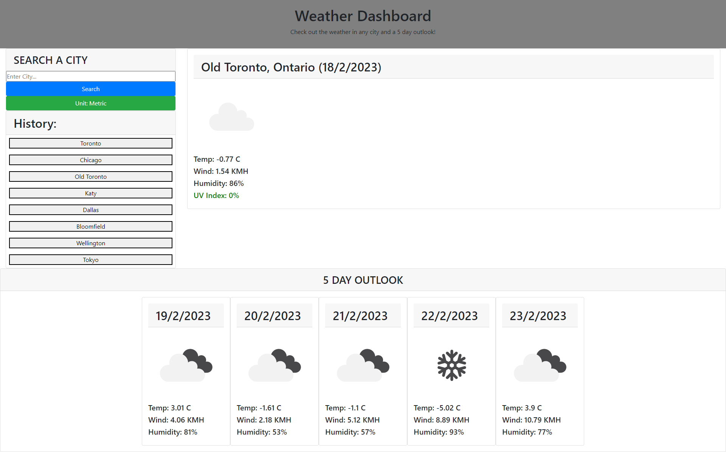The image size is (726, 452).
Task: Select Toronto from search history
Action: [91, 143]
